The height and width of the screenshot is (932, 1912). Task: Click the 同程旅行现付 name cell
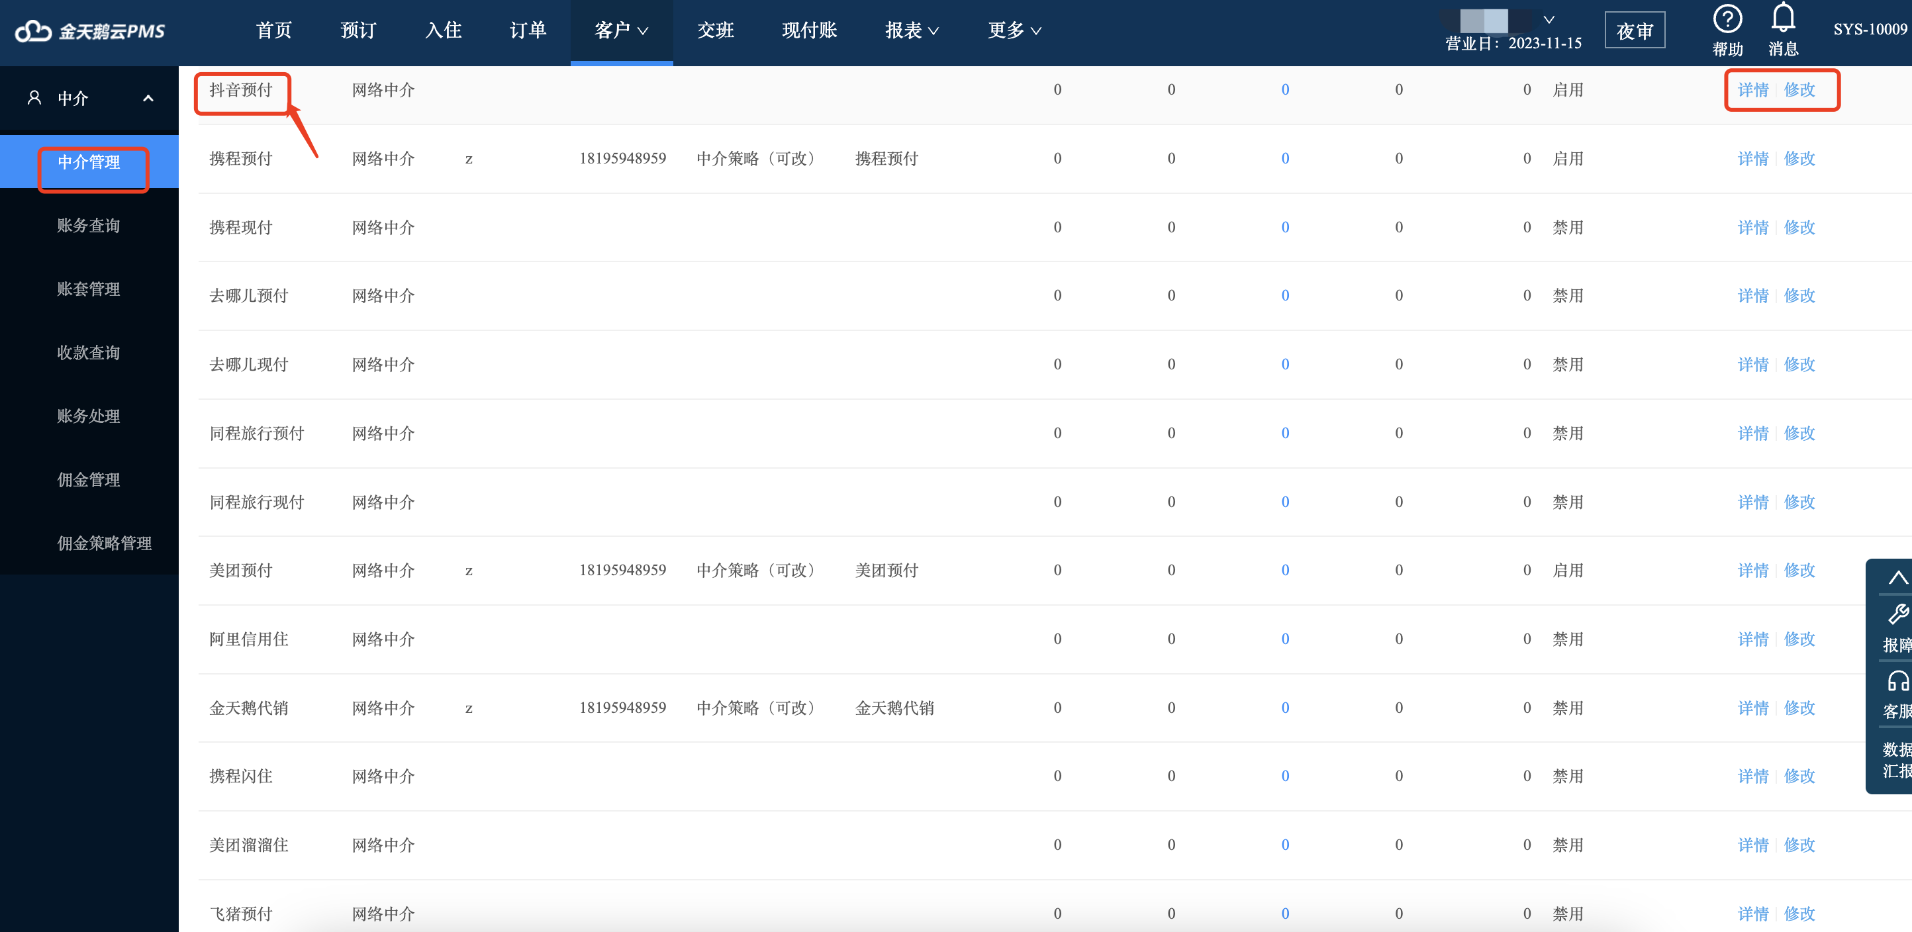click(256, 502)
